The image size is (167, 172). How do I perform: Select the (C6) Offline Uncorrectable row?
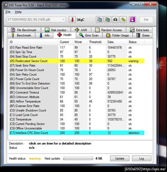point(77,129)
